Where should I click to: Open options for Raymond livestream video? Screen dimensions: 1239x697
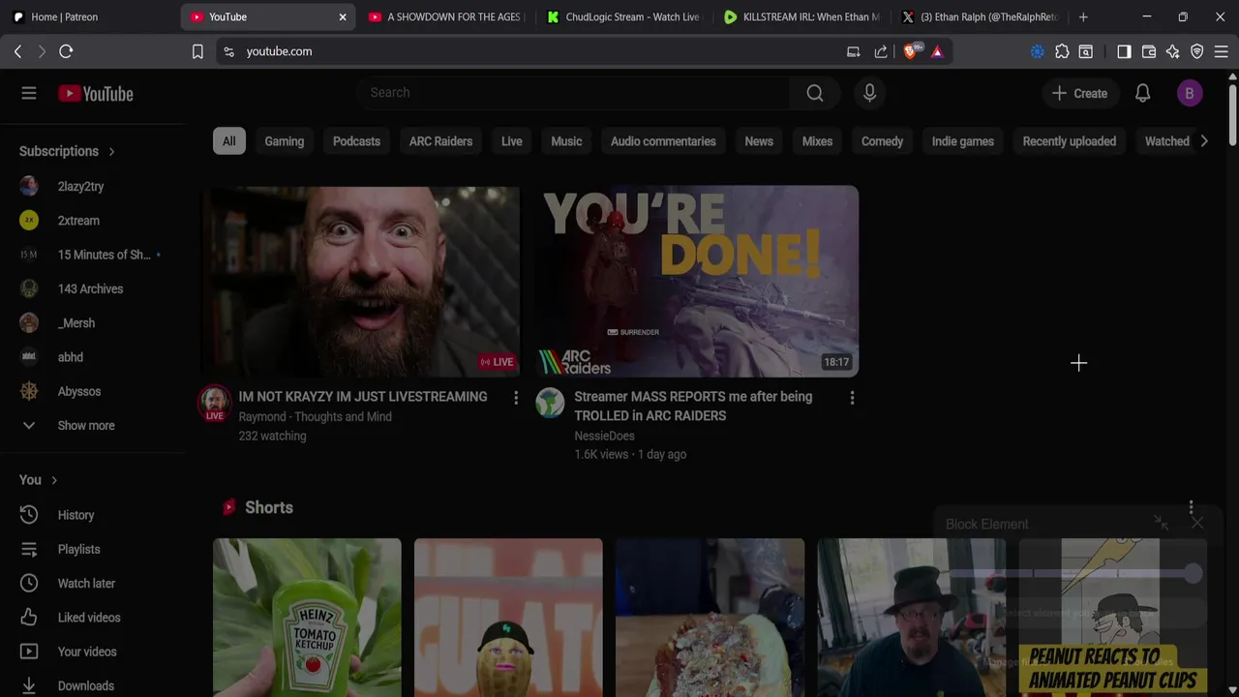[516, 398]
